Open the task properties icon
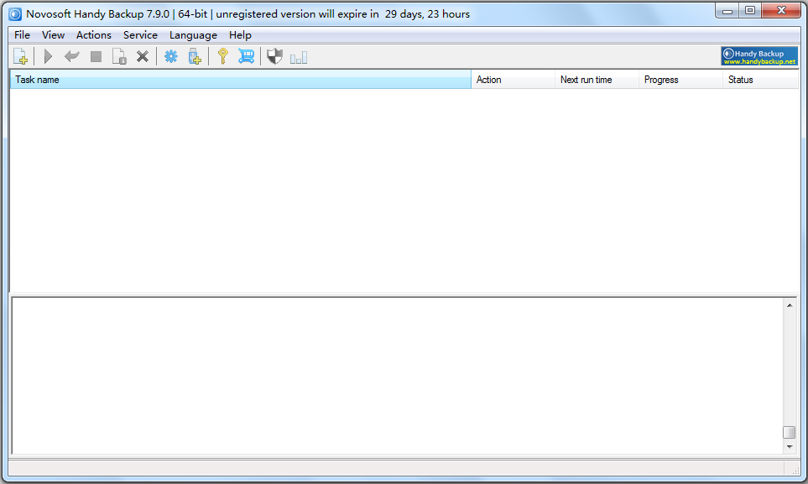This screenshot has width=808, height=484. tap(118, 55)
